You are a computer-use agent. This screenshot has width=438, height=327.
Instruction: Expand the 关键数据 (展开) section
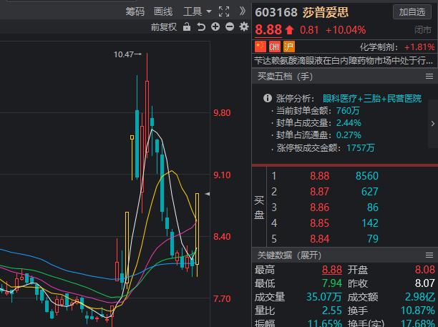click(x=289, y=255)
